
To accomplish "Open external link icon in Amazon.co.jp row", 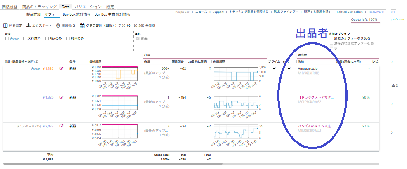I will pos(62,69).
